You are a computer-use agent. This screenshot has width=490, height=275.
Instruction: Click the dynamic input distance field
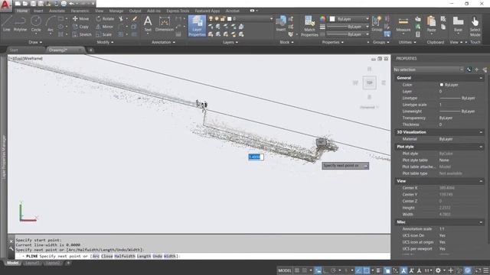click(256, 157)
